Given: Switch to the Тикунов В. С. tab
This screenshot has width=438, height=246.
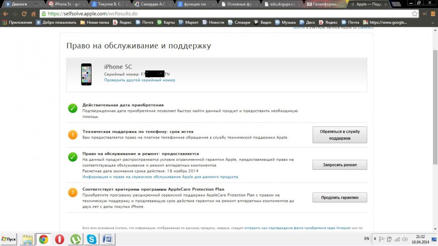Looking at the screenshot, I should pyautogui.click(x=110, y=4).
